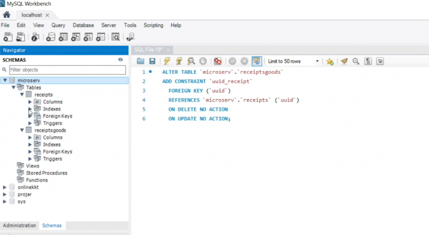This screenshot has width=429, height=235.
Task: Select Foreign Keys under receipts
Action: tap(57, 116)
